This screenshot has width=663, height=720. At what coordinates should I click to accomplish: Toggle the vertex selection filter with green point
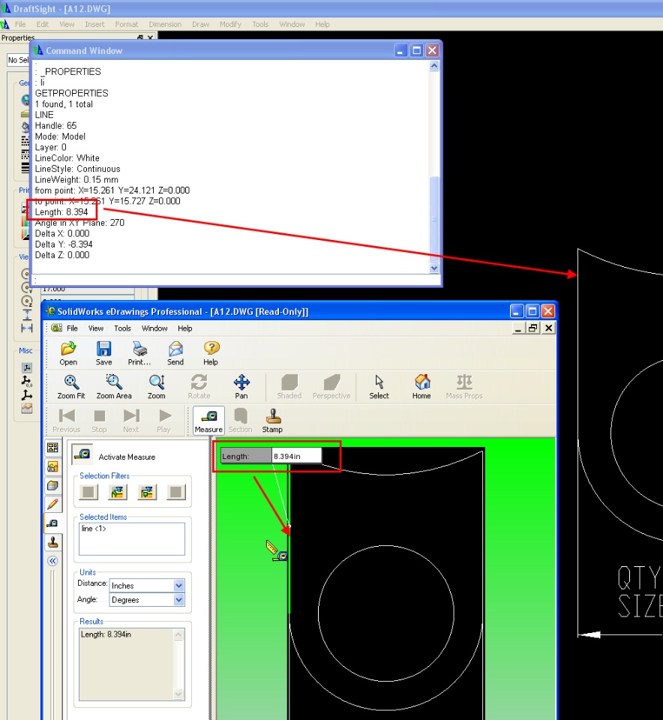[147, 492]
